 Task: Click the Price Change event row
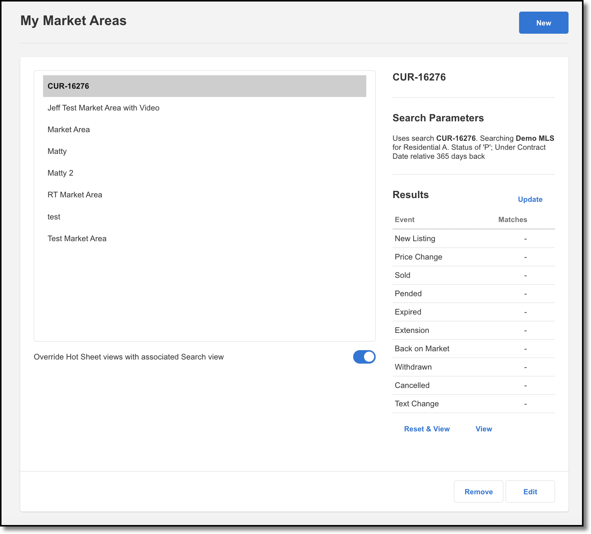474,257
